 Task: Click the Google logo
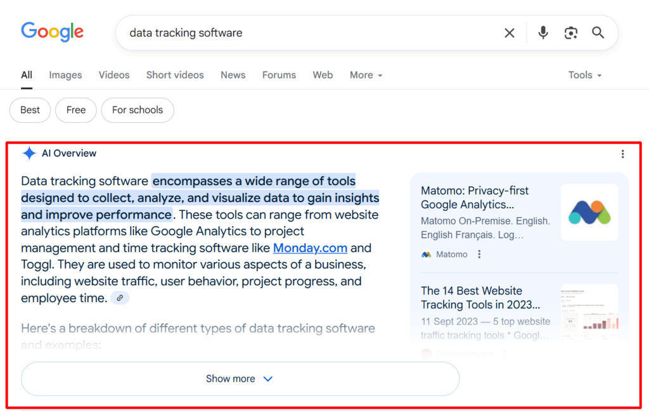(52, 32)
